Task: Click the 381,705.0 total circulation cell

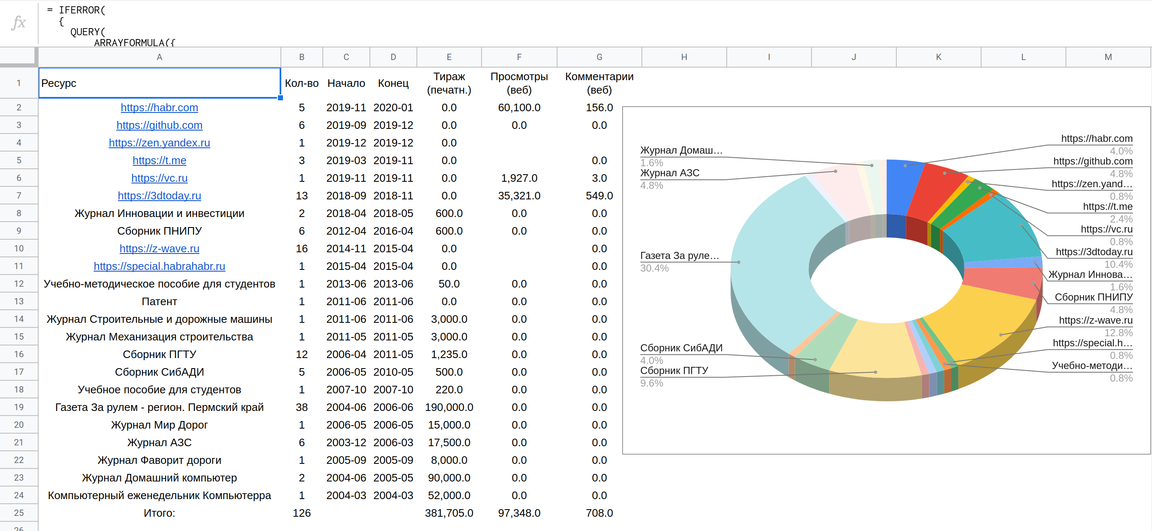Action: [x=448, y=513]
